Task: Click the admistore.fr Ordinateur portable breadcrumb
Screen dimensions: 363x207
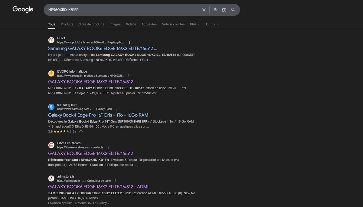Action: pos(84,181)
